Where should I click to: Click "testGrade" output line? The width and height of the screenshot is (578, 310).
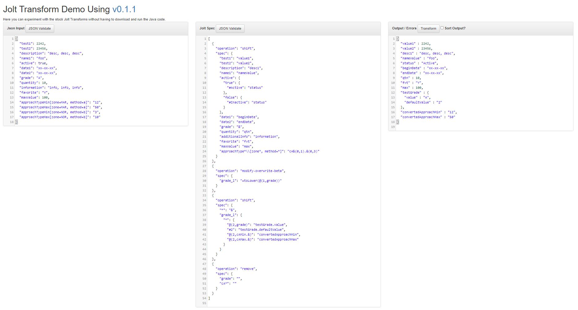tap(415, 93)
